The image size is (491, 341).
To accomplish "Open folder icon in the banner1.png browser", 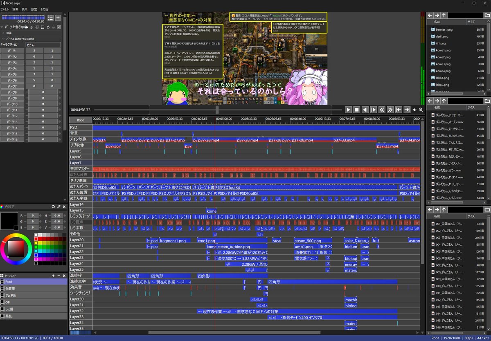I will click(487, 15).
